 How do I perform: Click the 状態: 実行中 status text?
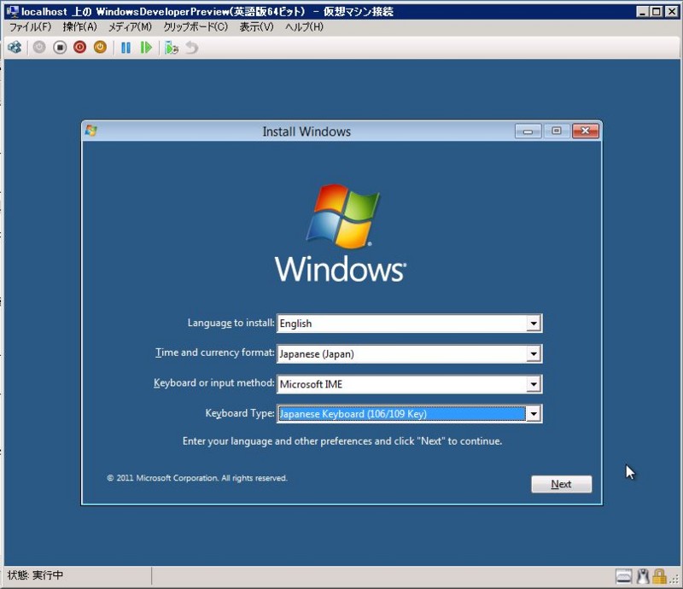click(35, 575)
